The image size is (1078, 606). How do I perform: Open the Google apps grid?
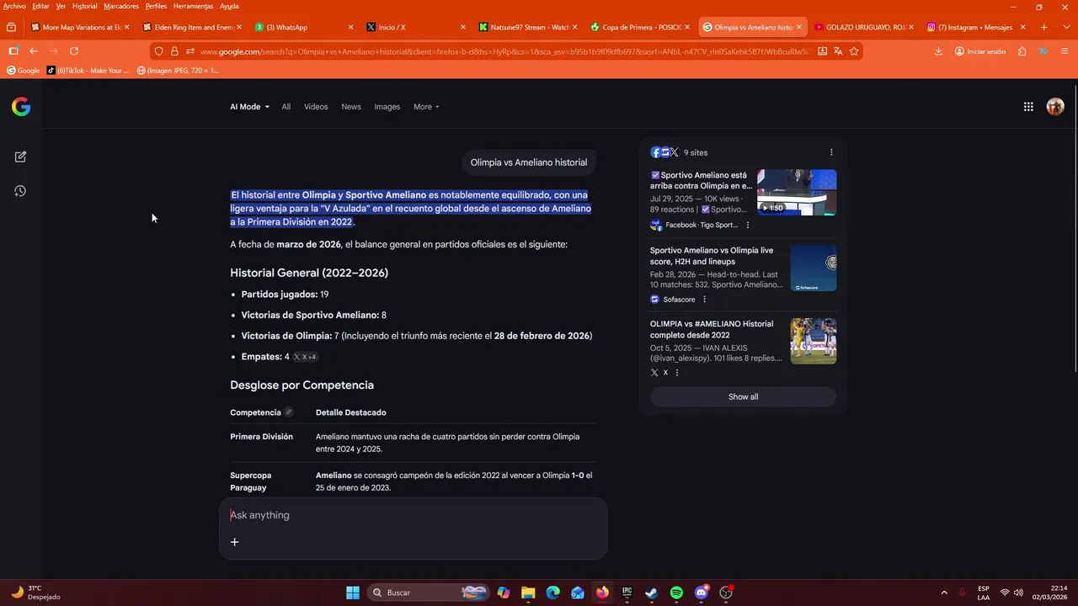[x=1028, y=107]
